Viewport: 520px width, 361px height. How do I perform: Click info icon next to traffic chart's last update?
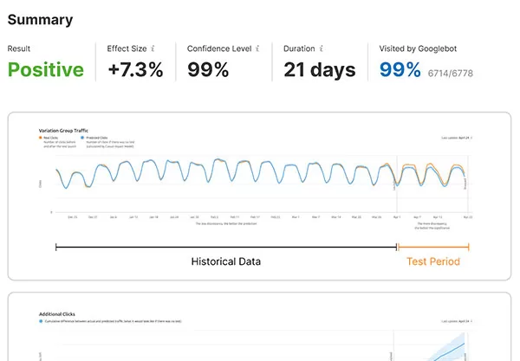(471, 138)
